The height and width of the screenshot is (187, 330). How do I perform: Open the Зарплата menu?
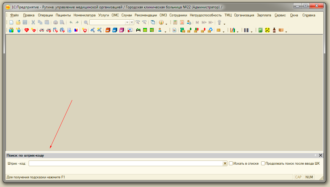[264, 15]
